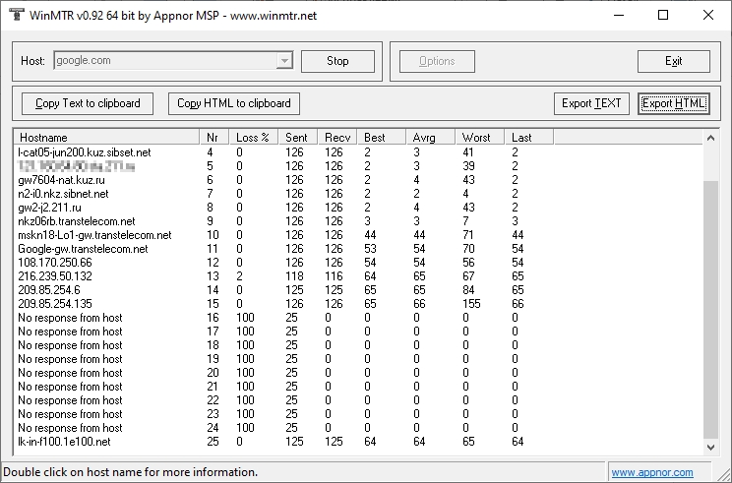
Task: Click the Sent column header
Action: [298, 137]
